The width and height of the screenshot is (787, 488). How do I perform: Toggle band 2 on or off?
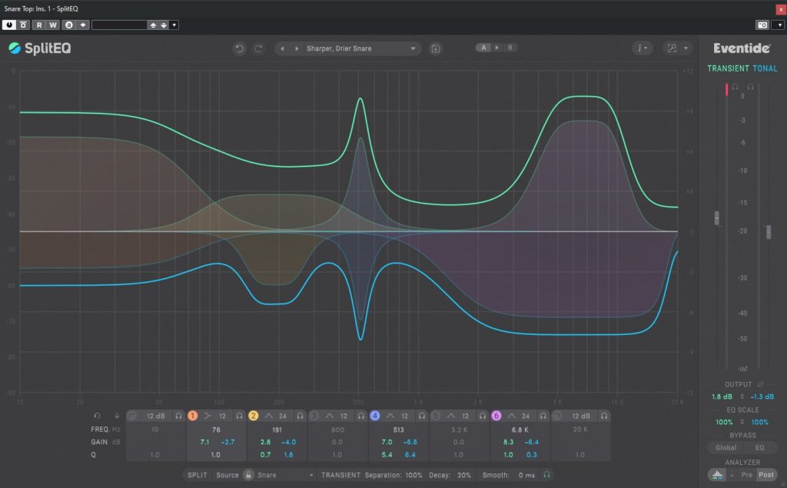(253, 416)
